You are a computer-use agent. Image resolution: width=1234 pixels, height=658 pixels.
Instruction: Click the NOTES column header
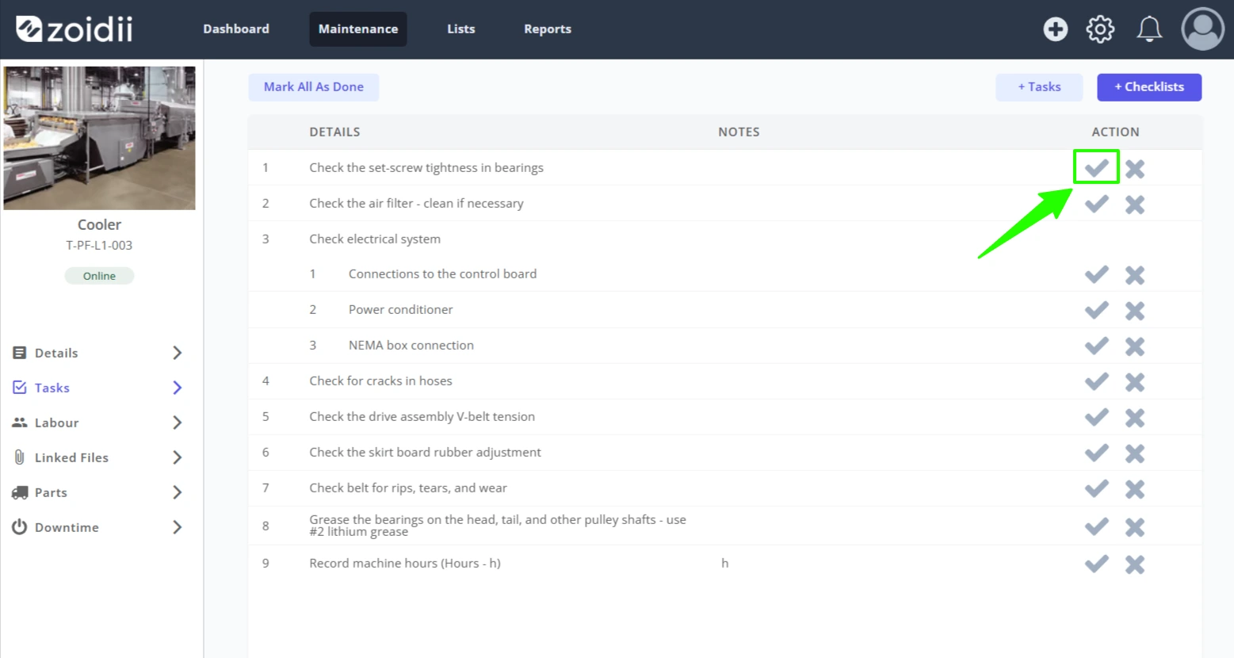739,132
